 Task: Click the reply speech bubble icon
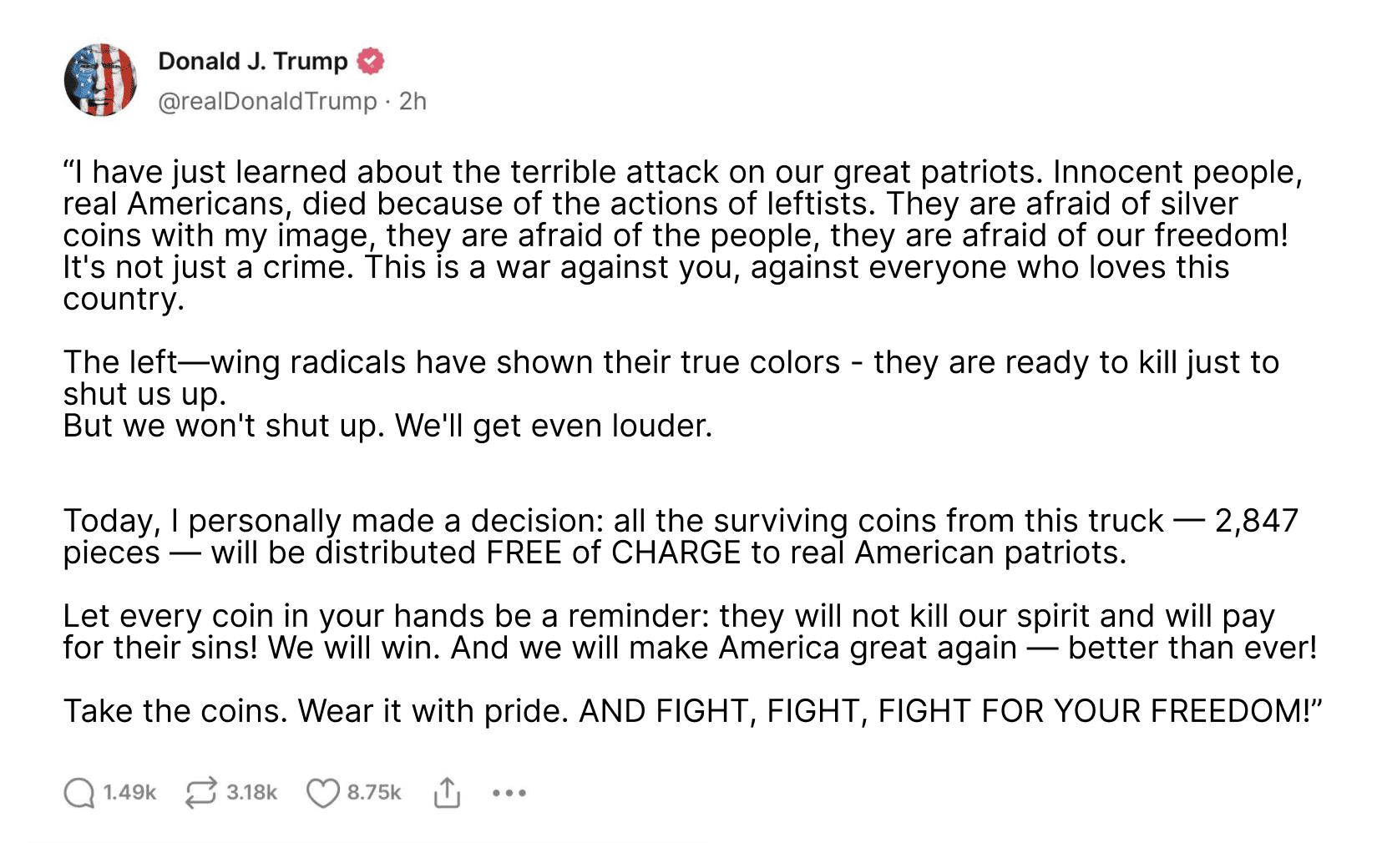[79, 793]
